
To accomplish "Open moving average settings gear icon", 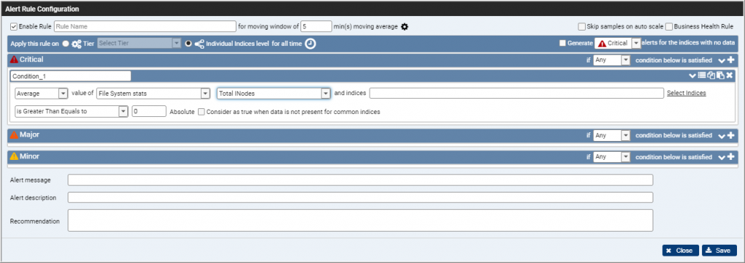I will pyautogui.click(x=405, y=27).
